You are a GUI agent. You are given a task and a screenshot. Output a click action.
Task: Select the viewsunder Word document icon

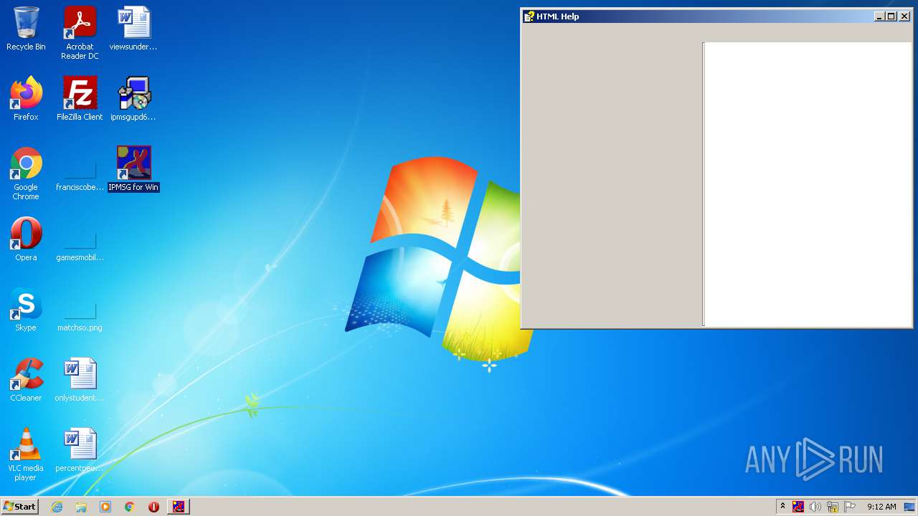pos(133,29)
